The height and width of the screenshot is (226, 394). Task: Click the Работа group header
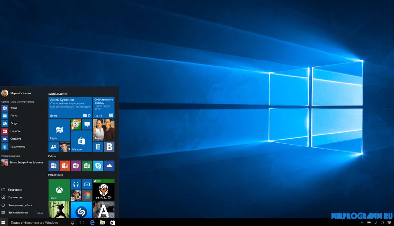coord(52,156)
